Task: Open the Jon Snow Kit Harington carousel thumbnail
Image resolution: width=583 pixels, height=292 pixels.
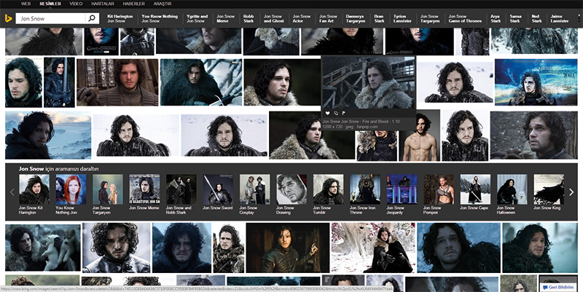Action: pos(34,189)
